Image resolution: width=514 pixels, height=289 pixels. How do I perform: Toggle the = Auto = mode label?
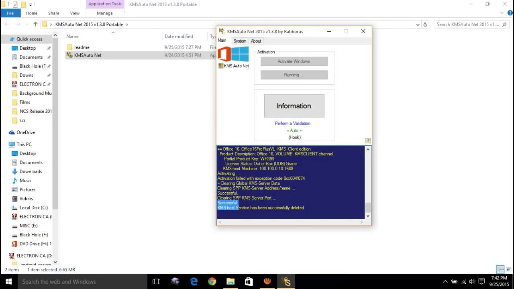tap(294, 130)
